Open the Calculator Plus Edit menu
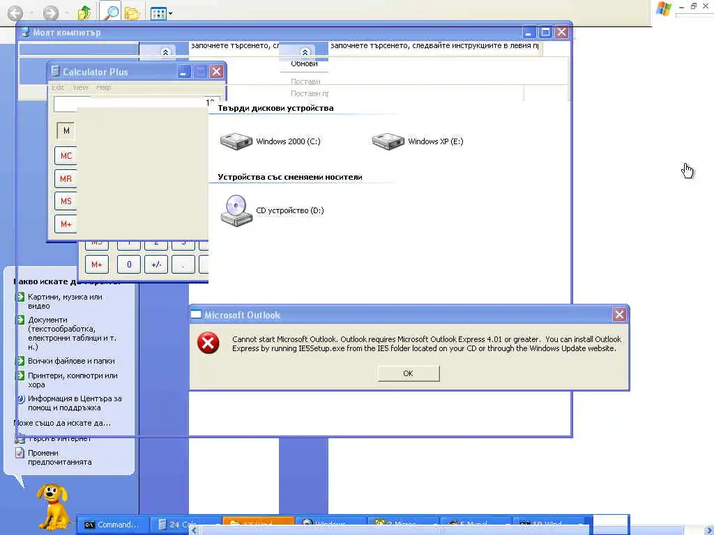714x535 pixels. pyautogui.click(x=58, y=87)
